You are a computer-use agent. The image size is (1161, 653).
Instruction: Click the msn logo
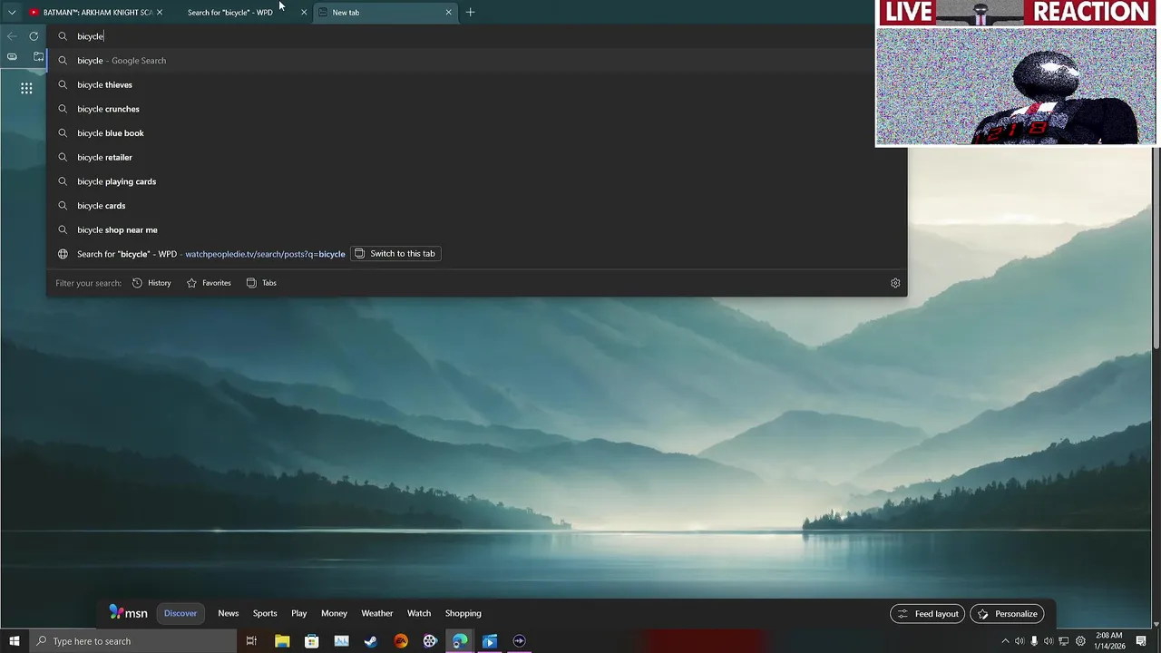coord(128,613)
